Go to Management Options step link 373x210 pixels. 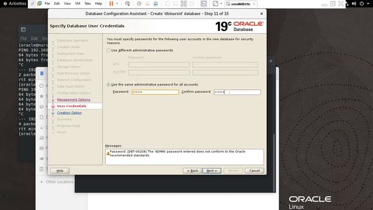pyautogui.click(x=73, y=100)
